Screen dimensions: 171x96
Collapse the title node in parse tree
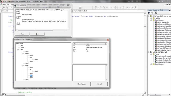[28, 58]
